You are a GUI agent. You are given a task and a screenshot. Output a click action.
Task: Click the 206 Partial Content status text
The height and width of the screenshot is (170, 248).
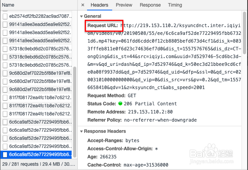point(150,104)
